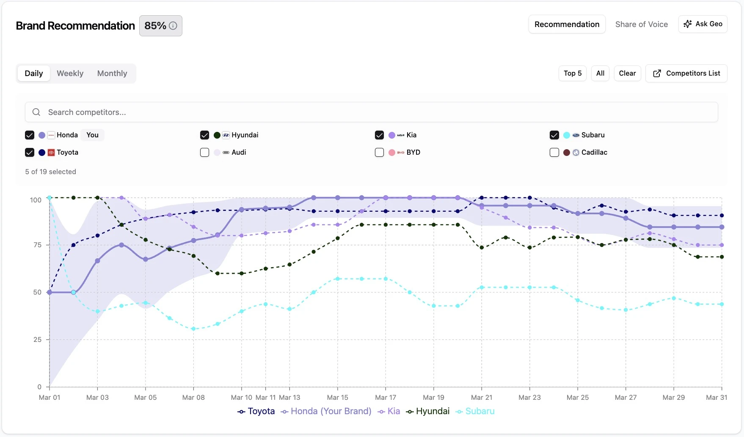Select the Share of Voice tab
744x437 pixels.
642,25
